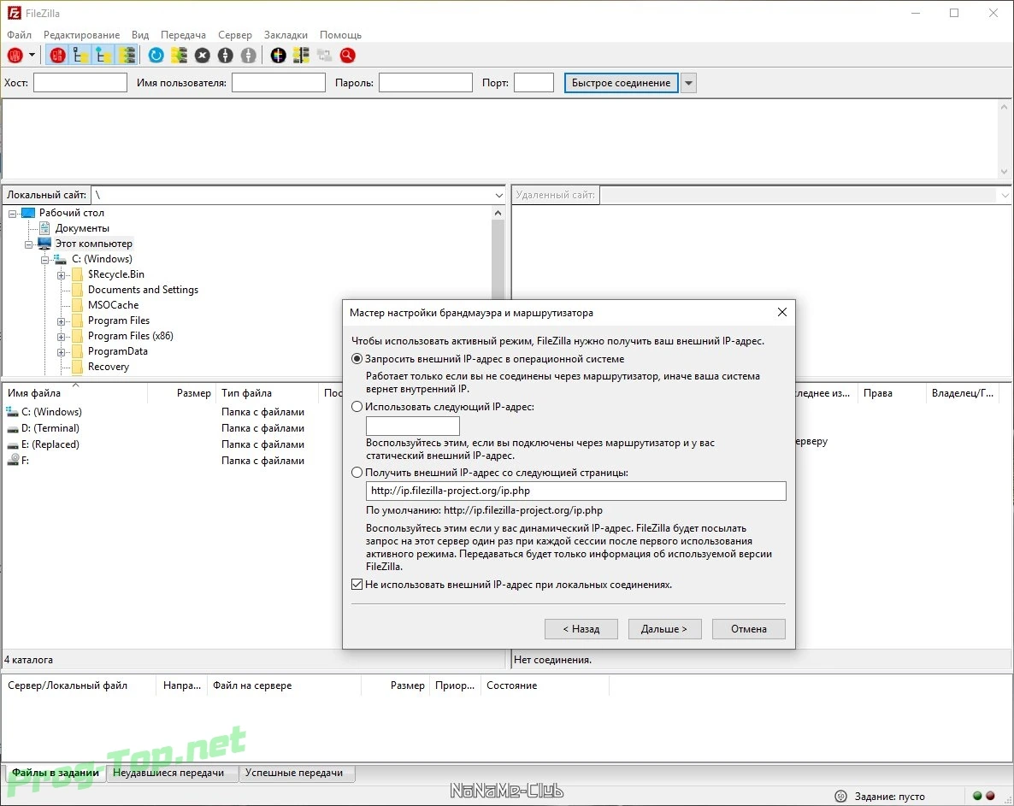Sort by the Имя файла column header
This screenshot has height=806, width=1014.
point(75,393)
